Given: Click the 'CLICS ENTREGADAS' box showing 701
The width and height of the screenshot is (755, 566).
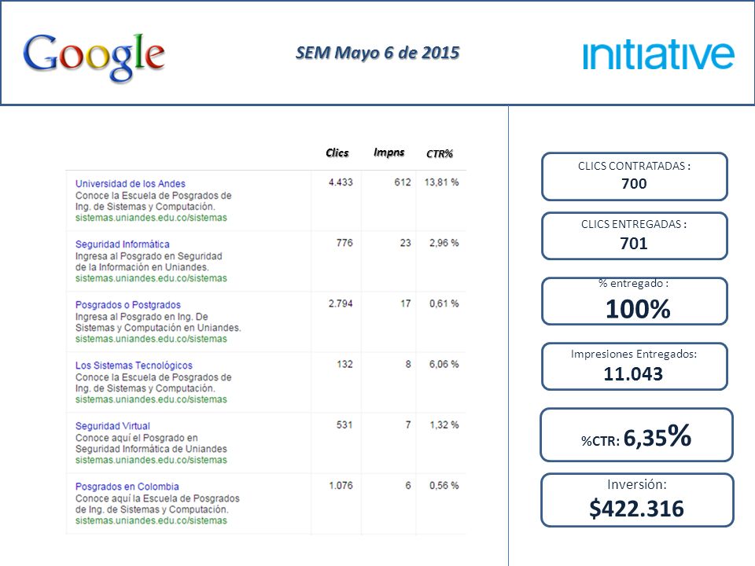Looking at the screenshot, I should point(634,236).
